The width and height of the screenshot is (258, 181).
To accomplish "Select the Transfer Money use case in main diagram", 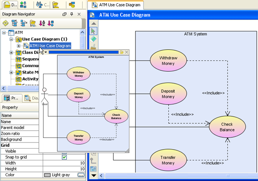I will tap(168, 160).
